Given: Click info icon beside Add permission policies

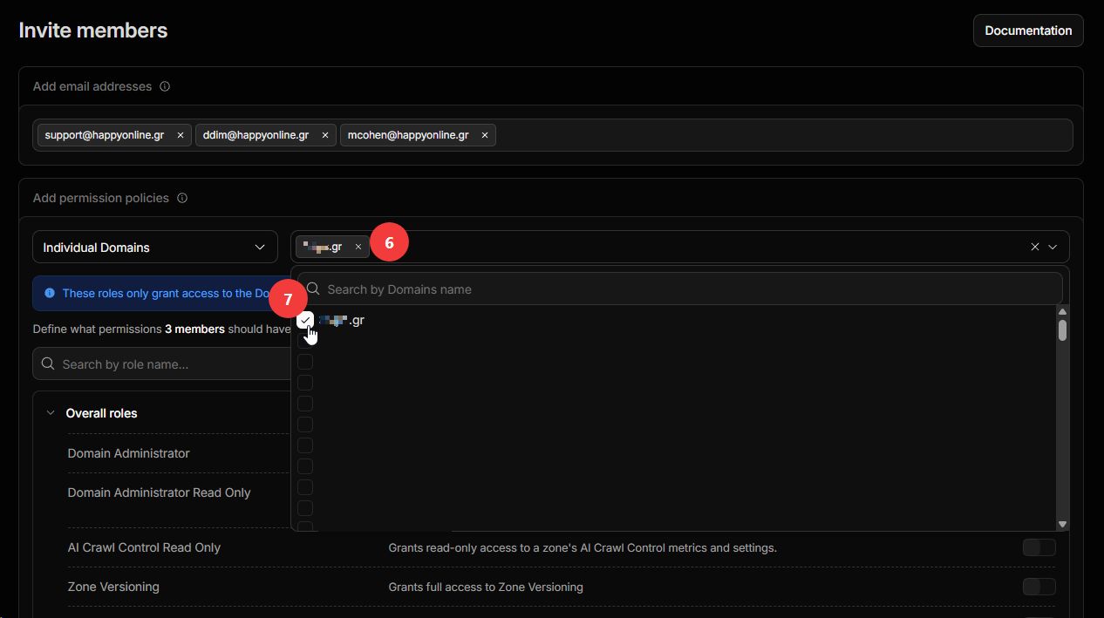Looking at the screenshot, I should coord(182,198).
